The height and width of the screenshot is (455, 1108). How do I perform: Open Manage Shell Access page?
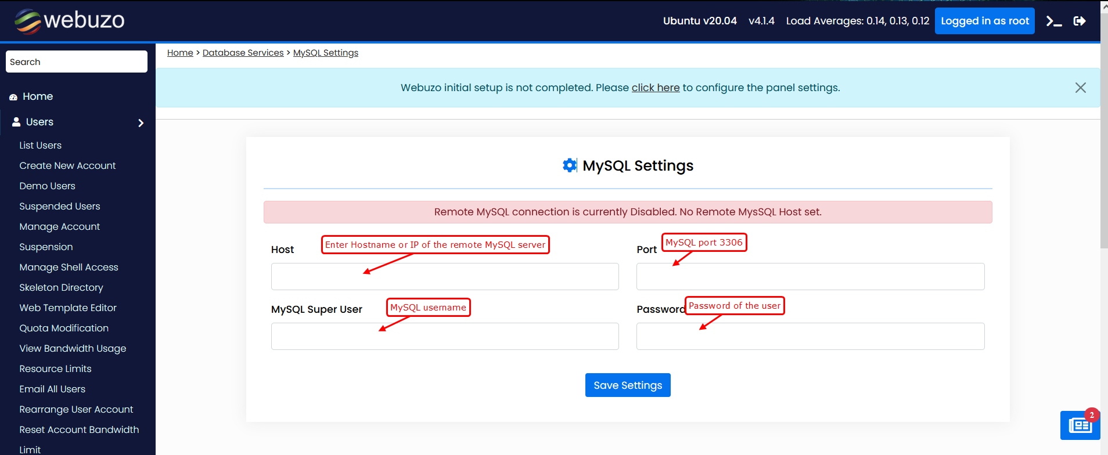[x=69, y=267]
